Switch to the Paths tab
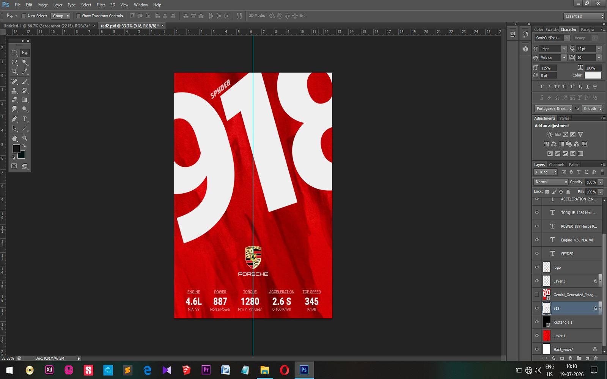607x379 pixels. 574,164
